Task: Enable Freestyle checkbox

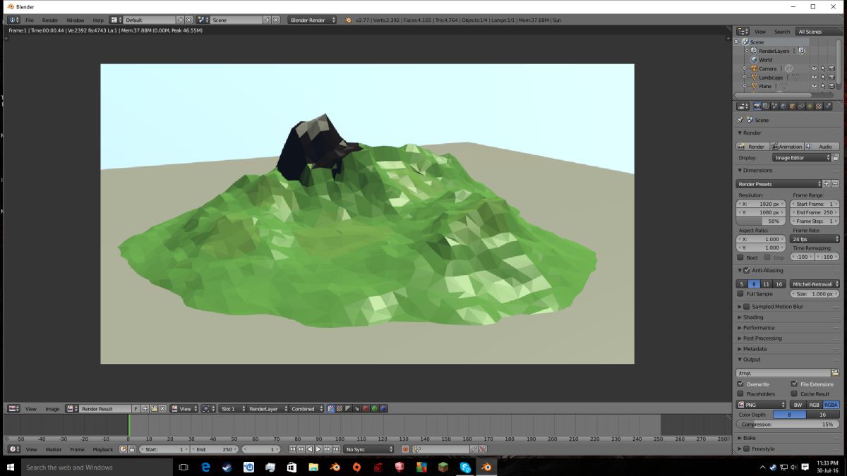Action: click(x=747, y=448)
